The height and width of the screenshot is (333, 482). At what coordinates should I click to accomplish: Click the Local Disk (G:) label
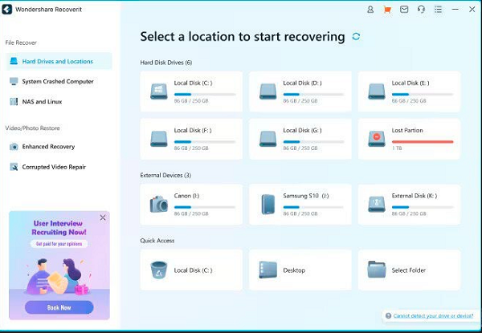click(x=302, y=130)
